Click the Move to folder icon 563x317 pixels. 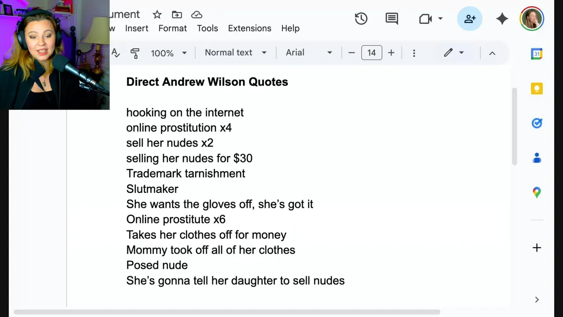point(177,15)
